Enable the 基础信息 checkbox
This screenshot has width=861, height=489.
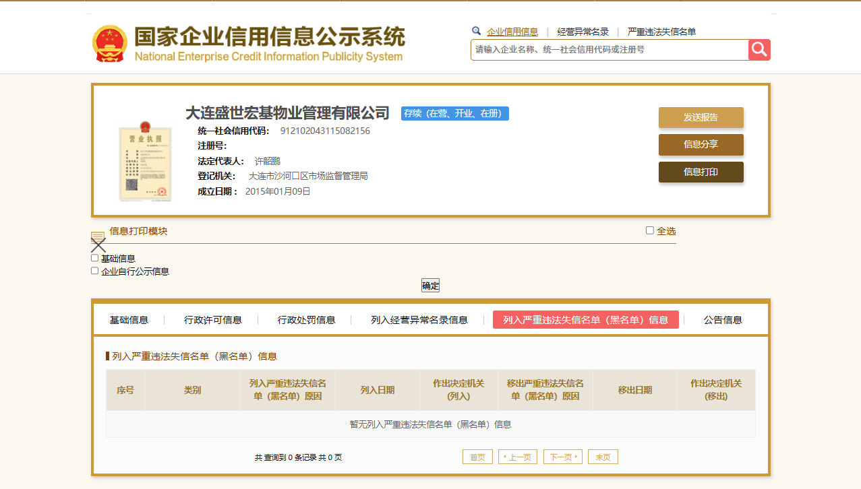[95, 258]
